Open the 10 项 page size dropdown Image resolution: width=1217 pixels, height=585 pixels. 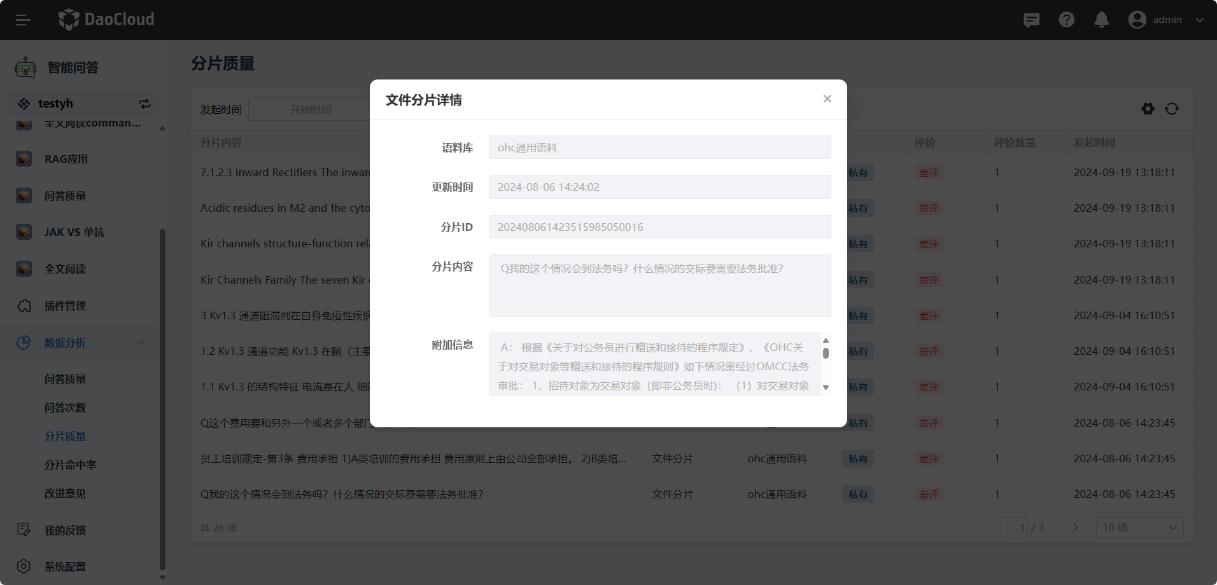pos(1139,527)
